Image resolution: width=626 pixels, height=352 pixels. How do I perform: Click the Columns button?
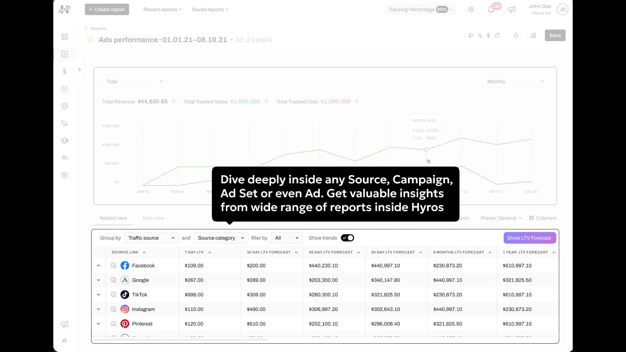[542, 218]
